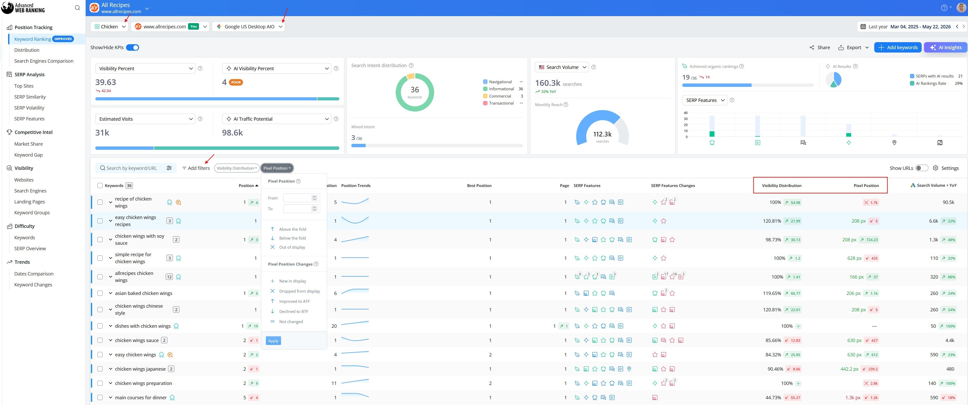Click the Pixel Position To input field
Image resolution: width=968 pixels, height=405 pixels.
pyautogui.click(x=301, y=209)
